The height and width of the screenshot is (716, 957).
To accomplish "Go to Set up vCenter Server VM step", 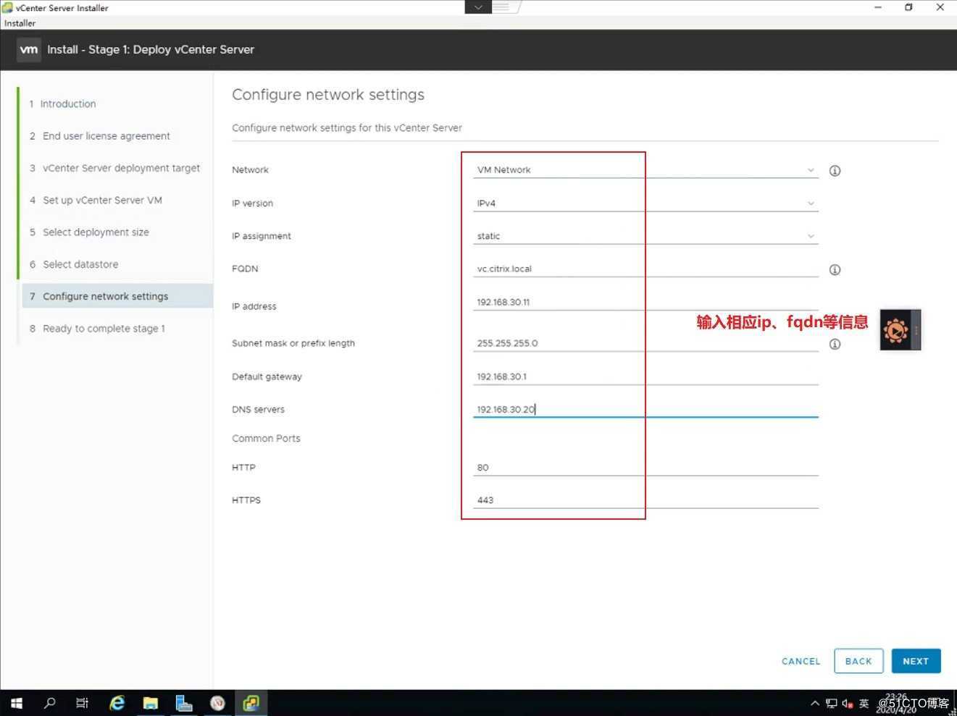I will pos(102,201).
